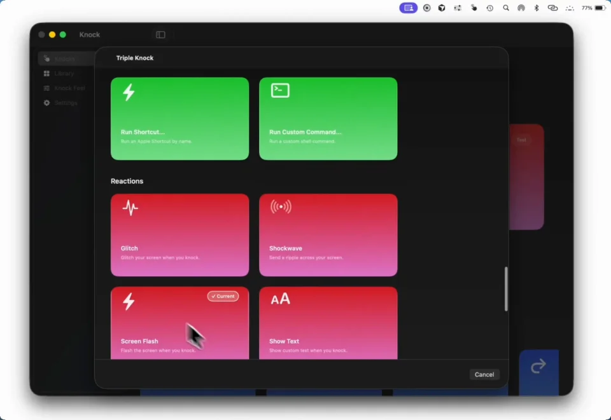Click the "Reactions" section heading

pyautogui.click(x=127, y=181)
